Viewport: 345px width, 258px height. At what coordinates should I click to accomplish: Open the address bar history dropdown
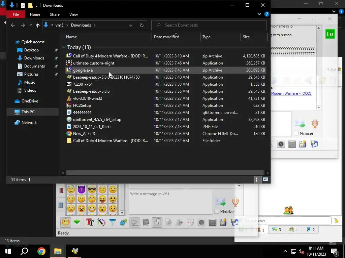tap(131, 25)
